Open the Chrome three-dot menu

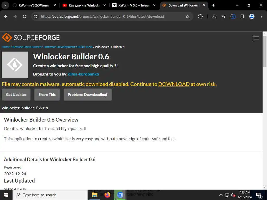pos(261,16)
